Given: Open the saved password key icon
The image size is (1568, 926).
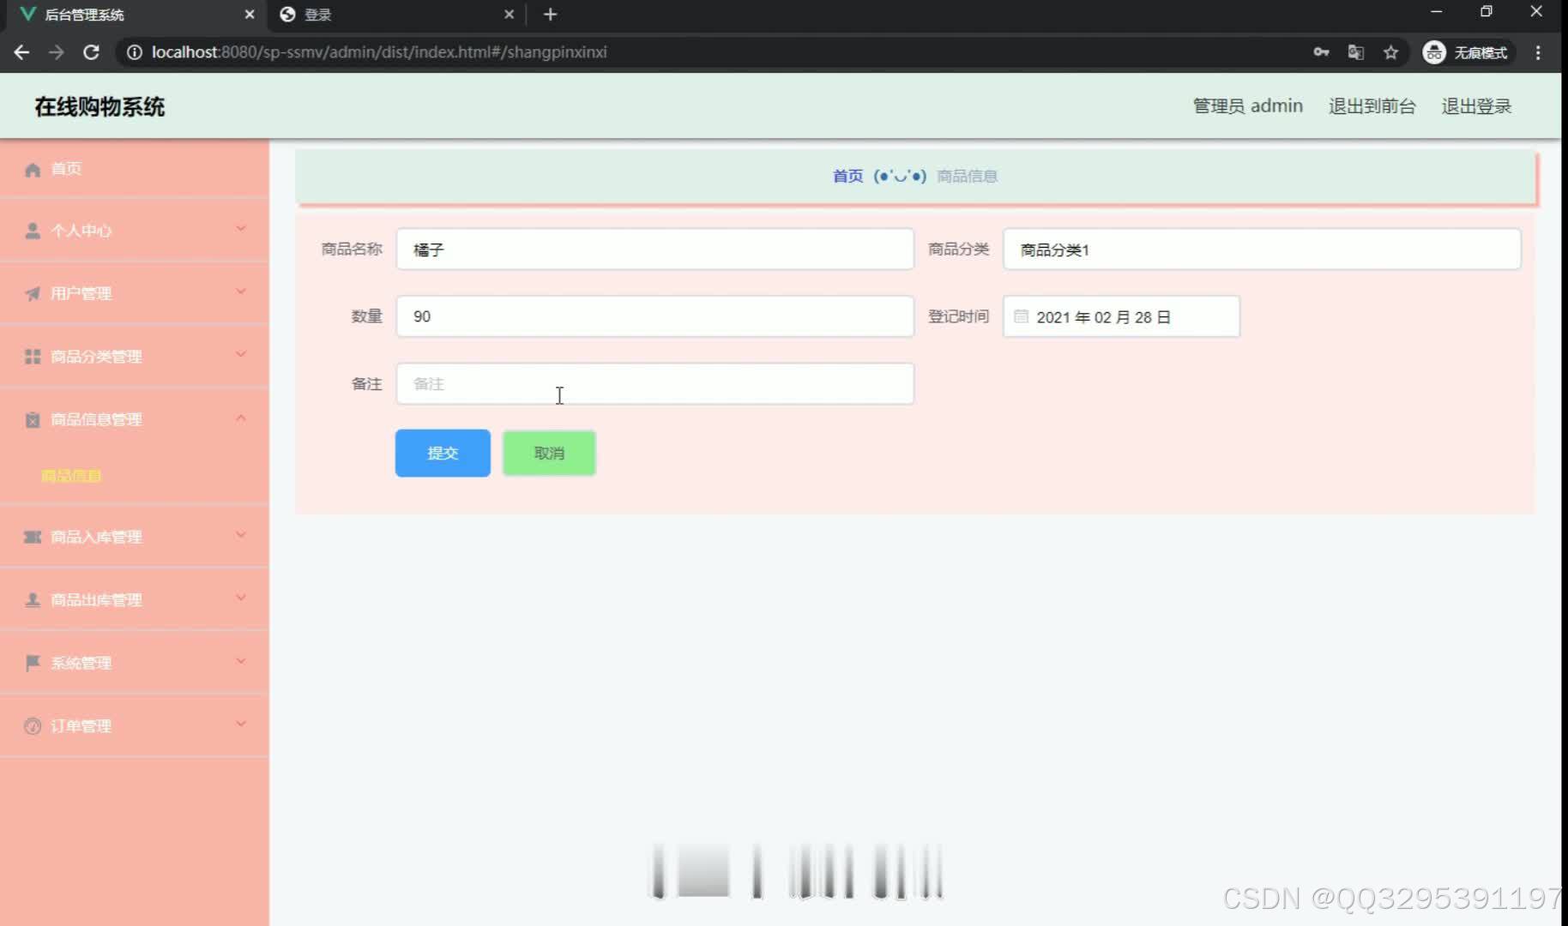Looking at the screenshot, I should pos(1321,52).
